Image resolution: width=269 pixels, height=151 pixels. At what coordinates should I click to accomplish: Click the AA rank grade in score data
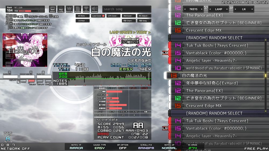point(138,125)
